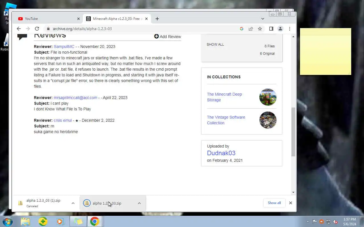364x227 pixels.
Task: Switch to the YouTube tab
Action: click(x=48, y=19)
